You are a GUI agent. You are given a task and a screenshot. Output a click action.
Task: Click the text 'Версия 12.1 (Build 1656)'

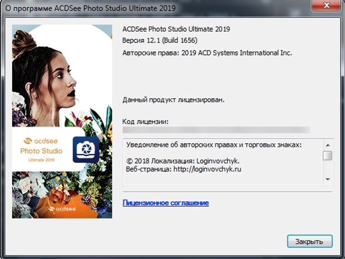pos(159,40)
